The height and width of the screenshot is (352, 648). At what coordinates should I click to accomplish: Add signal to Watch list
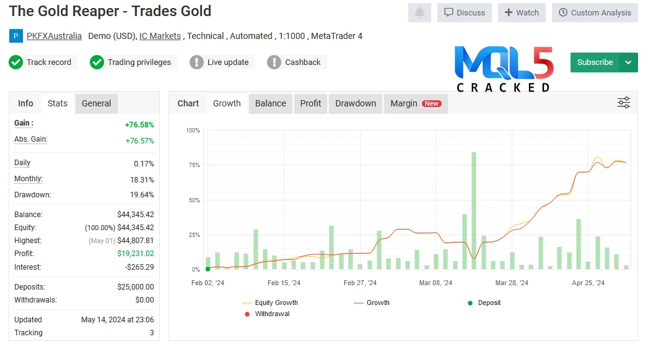point(522,12)
